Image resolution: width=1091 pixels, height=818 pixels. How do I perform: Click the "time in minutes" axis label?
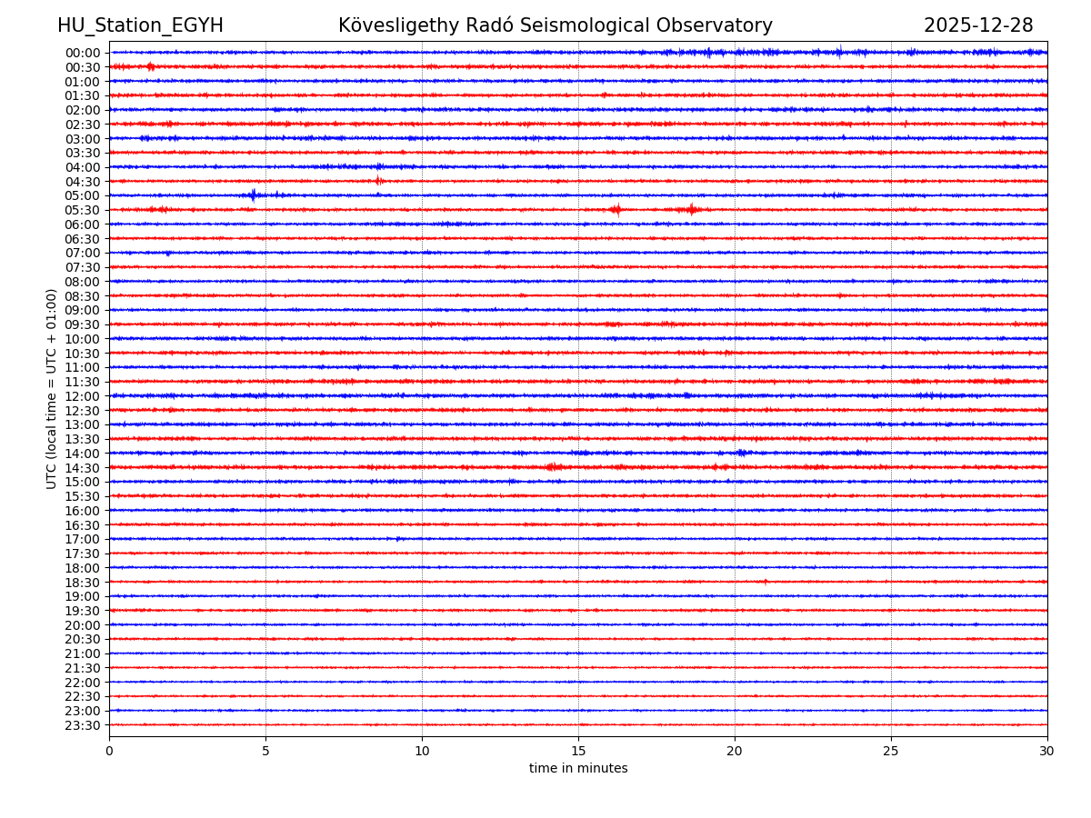tap(578, 769)
